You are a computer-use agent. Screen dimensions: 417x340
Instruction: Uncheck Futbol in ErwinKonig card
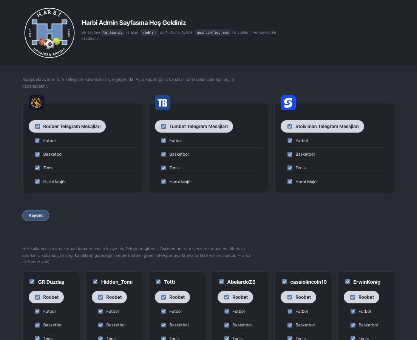353,311
